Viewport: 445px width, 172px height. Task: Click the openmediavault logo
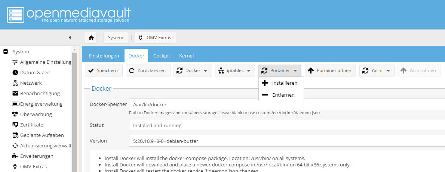click(69, 15)
